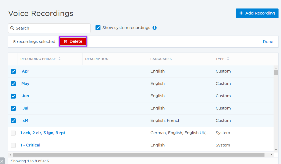
Task: Open the May recording link
Action: [x=25, y=84]
